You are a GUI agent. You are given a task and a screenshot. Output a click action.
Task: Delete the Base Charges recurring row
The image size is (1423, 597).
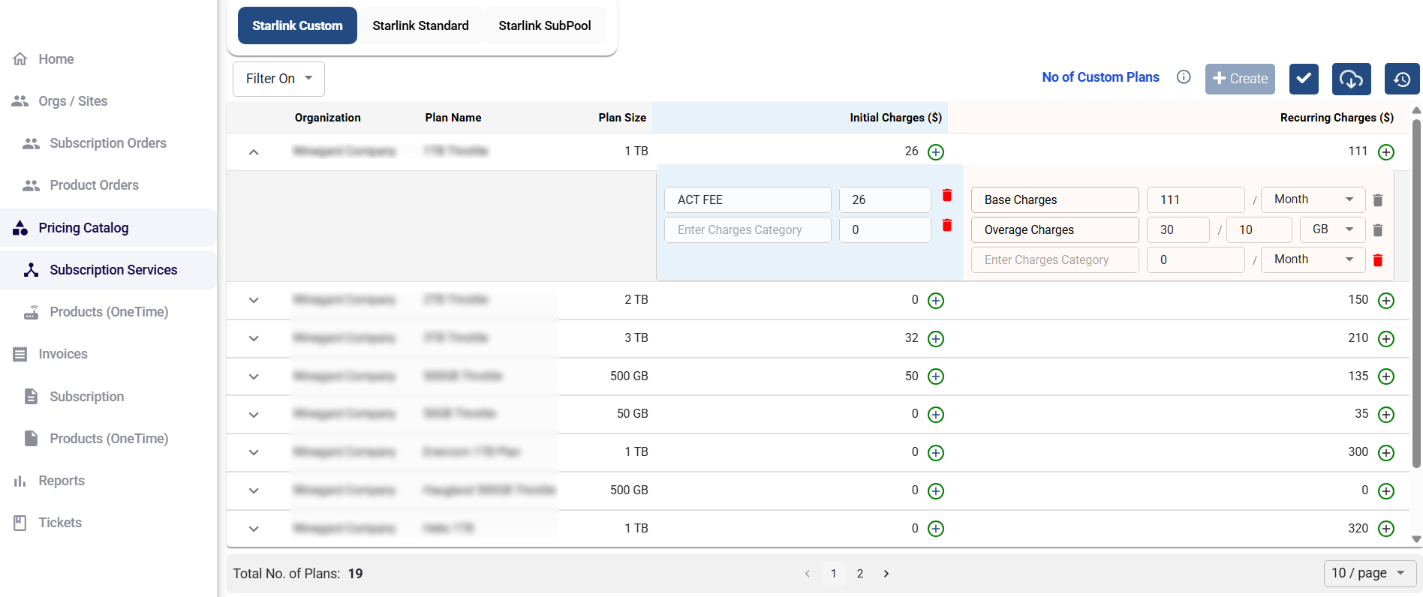pyautogui.click(x=1377, y=200)
